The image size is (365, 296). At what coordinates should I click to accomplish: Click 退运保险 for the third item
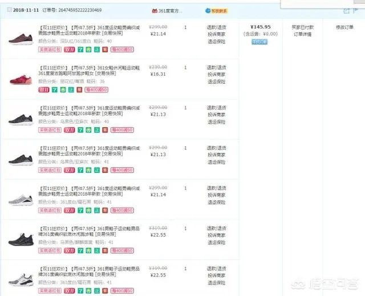215,122
